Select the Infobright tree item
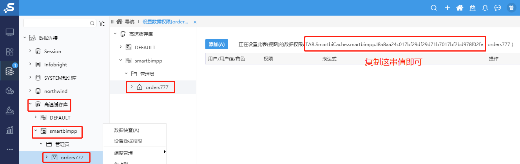 (x=56, y=64)
